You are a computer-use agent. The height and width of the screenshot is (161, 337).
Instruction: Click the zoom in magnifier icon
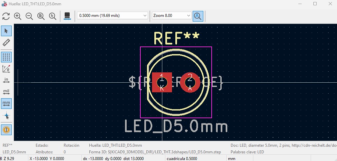pyautogui.click(x=17, y=16)
